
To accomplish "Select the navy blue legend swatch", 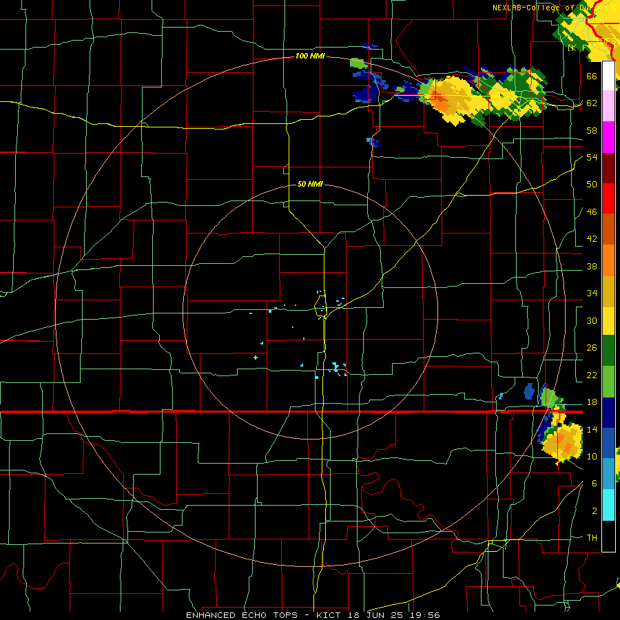I will click(608, 413).
